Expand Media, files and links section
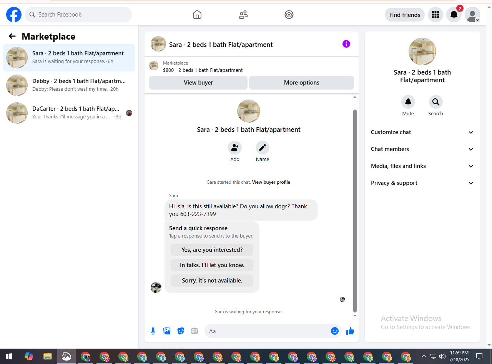492x364 pixels. tap(422, 166)
